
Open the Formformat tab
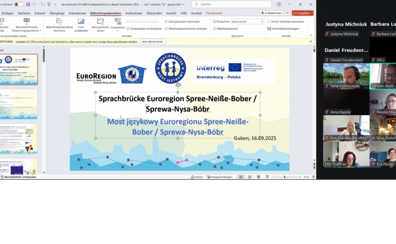click(214, 13)
